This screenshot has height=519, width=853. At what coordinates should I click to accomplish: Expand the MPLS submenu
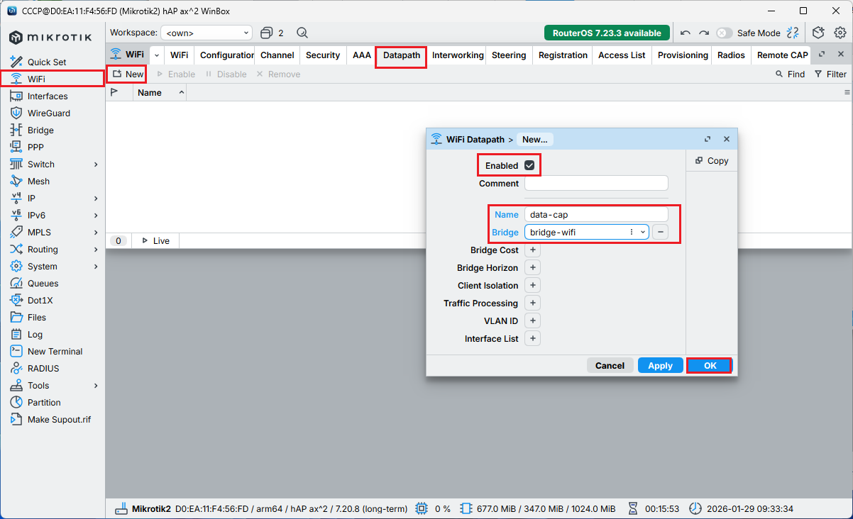coord(96,233)
